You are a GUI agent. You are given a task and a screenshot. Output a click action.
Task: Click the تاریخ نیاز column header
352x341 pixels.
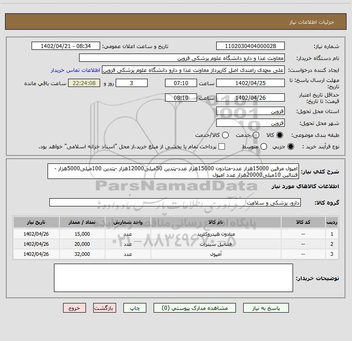click(x=36, y=222)
